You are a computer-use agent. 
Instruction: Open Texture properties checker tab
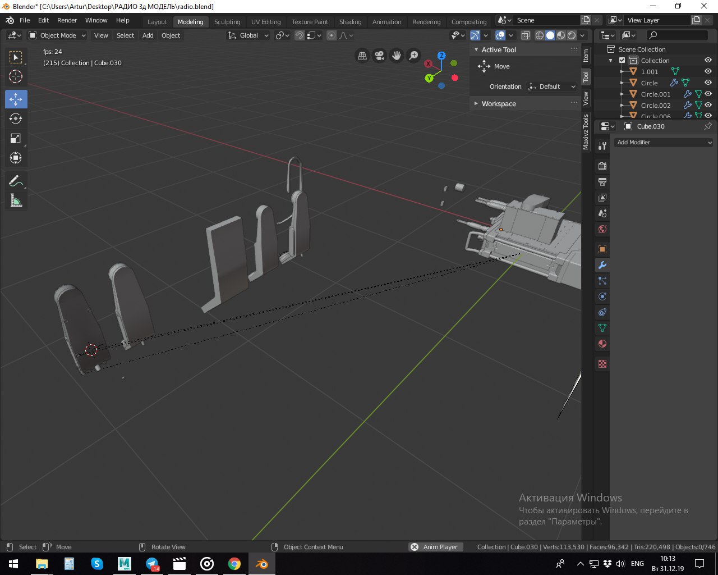tap(602, 364)
